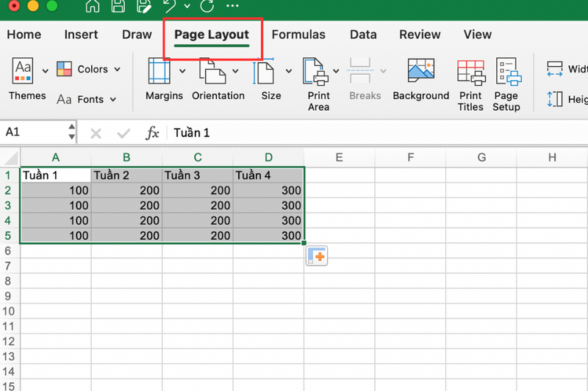The width and height of the screenshot is (588, 391).
Task: Click cell containing Tuần 3
Action: (x=197, y=175)
